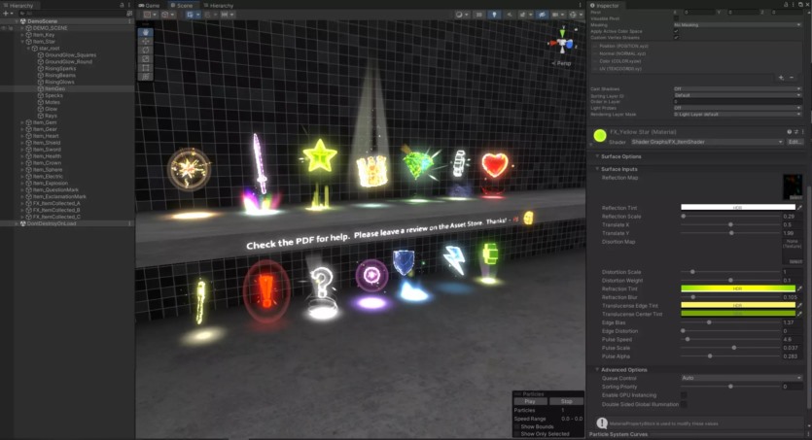The width and height of the screenshot is (812, 440).
Task: Toggle DEMO_SCENE visibility eye icon
Action: tap(4, 28)
